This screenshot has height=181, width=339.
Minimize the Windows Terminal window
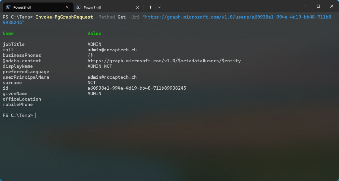(x=304, y=6)
